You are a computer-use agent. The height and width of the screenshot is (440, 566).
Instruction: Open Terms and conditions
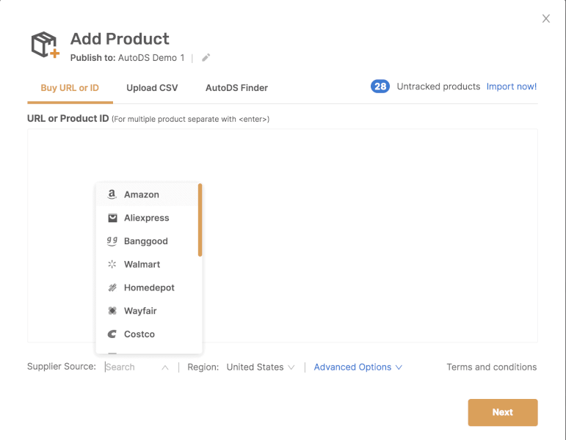491,367
